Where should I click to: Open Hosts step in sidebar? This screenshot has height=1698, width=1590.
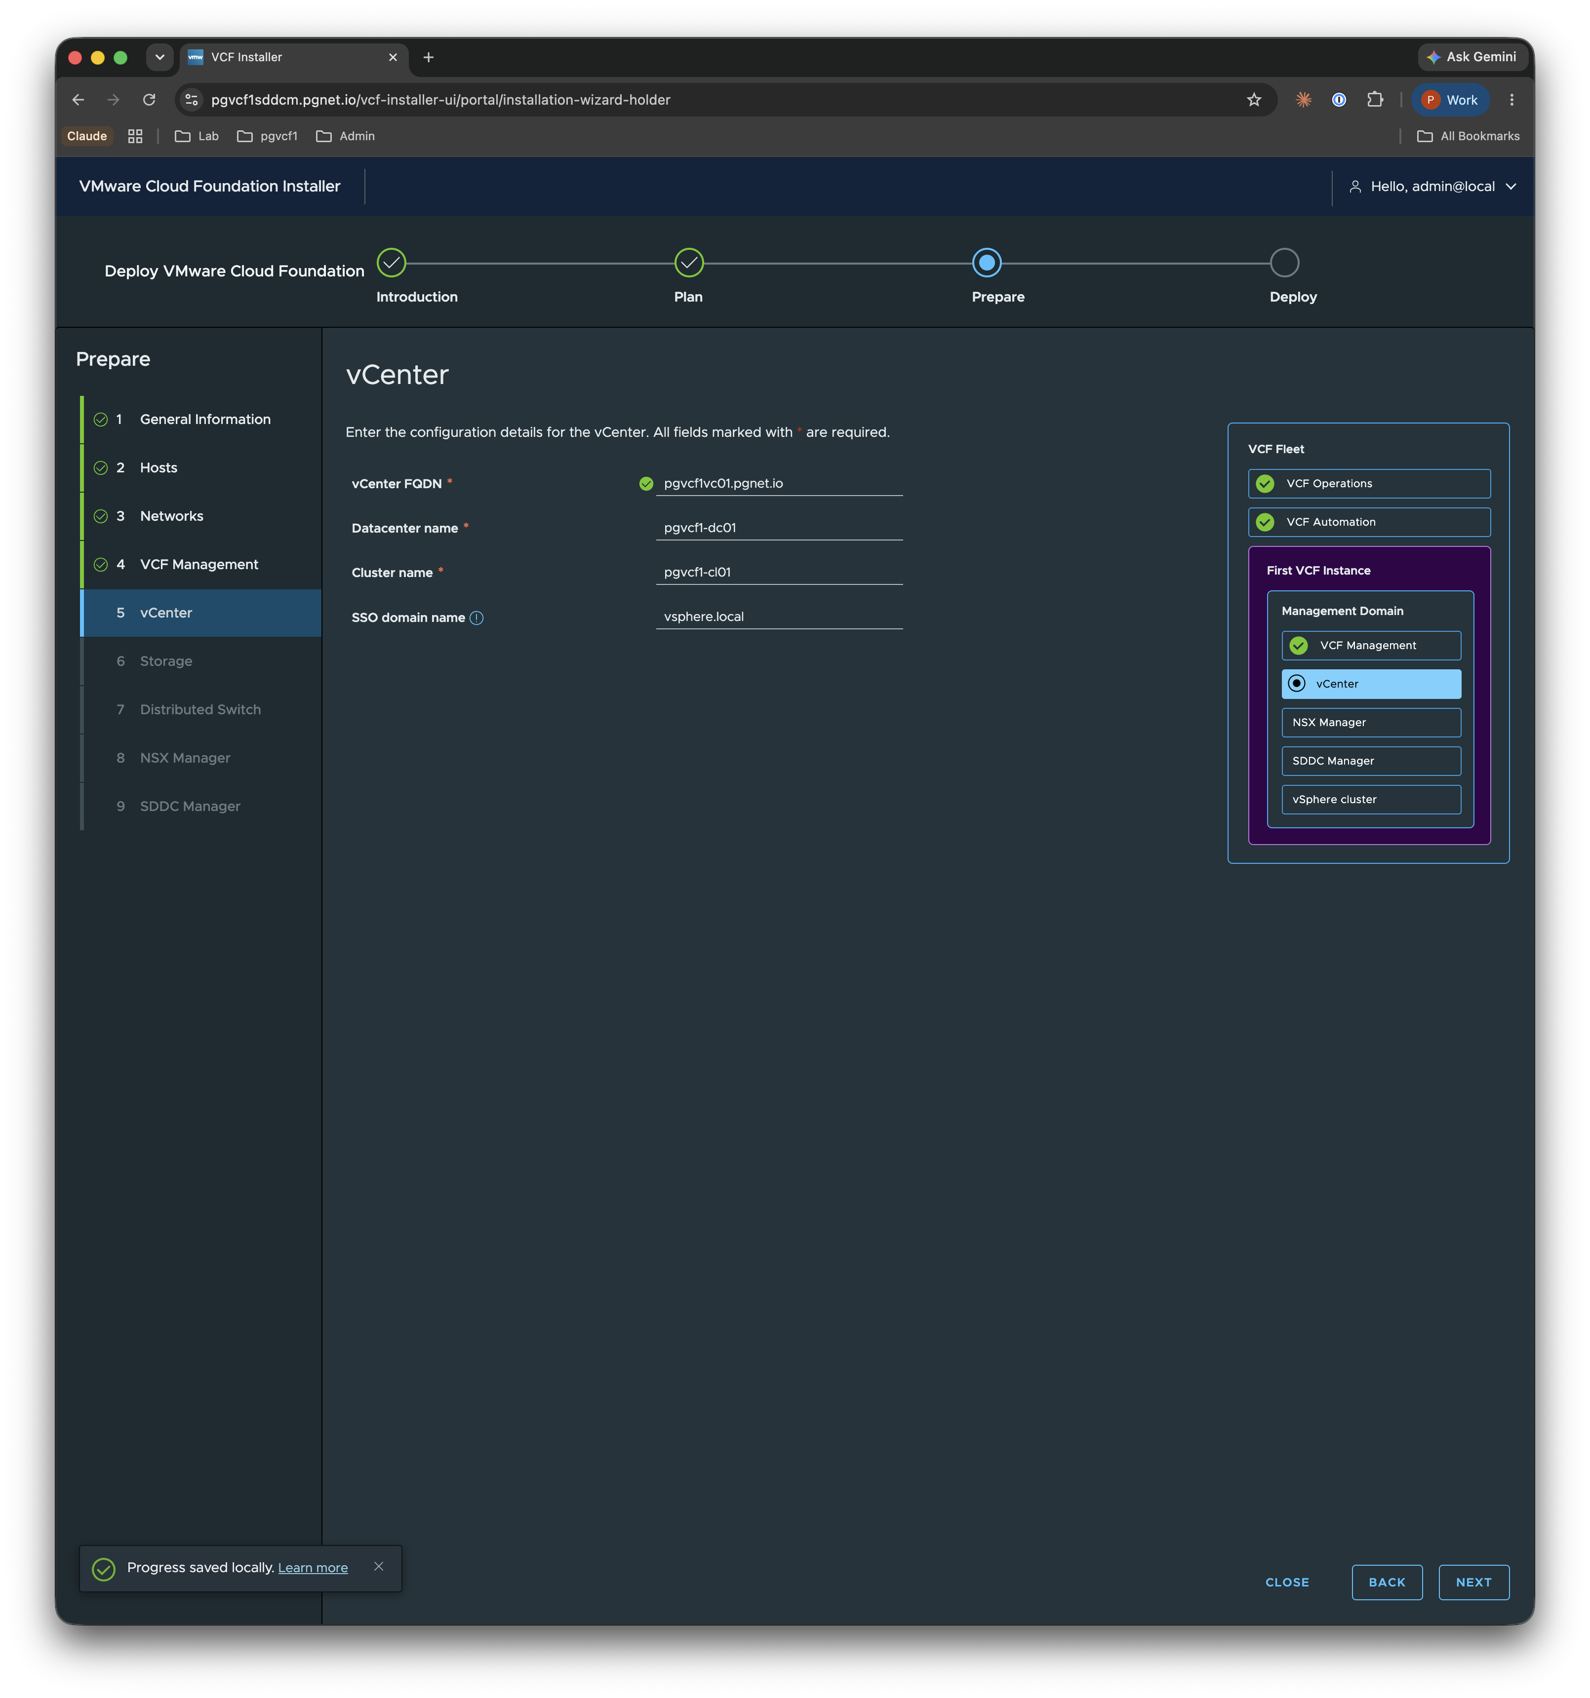(x=201, y=468)
